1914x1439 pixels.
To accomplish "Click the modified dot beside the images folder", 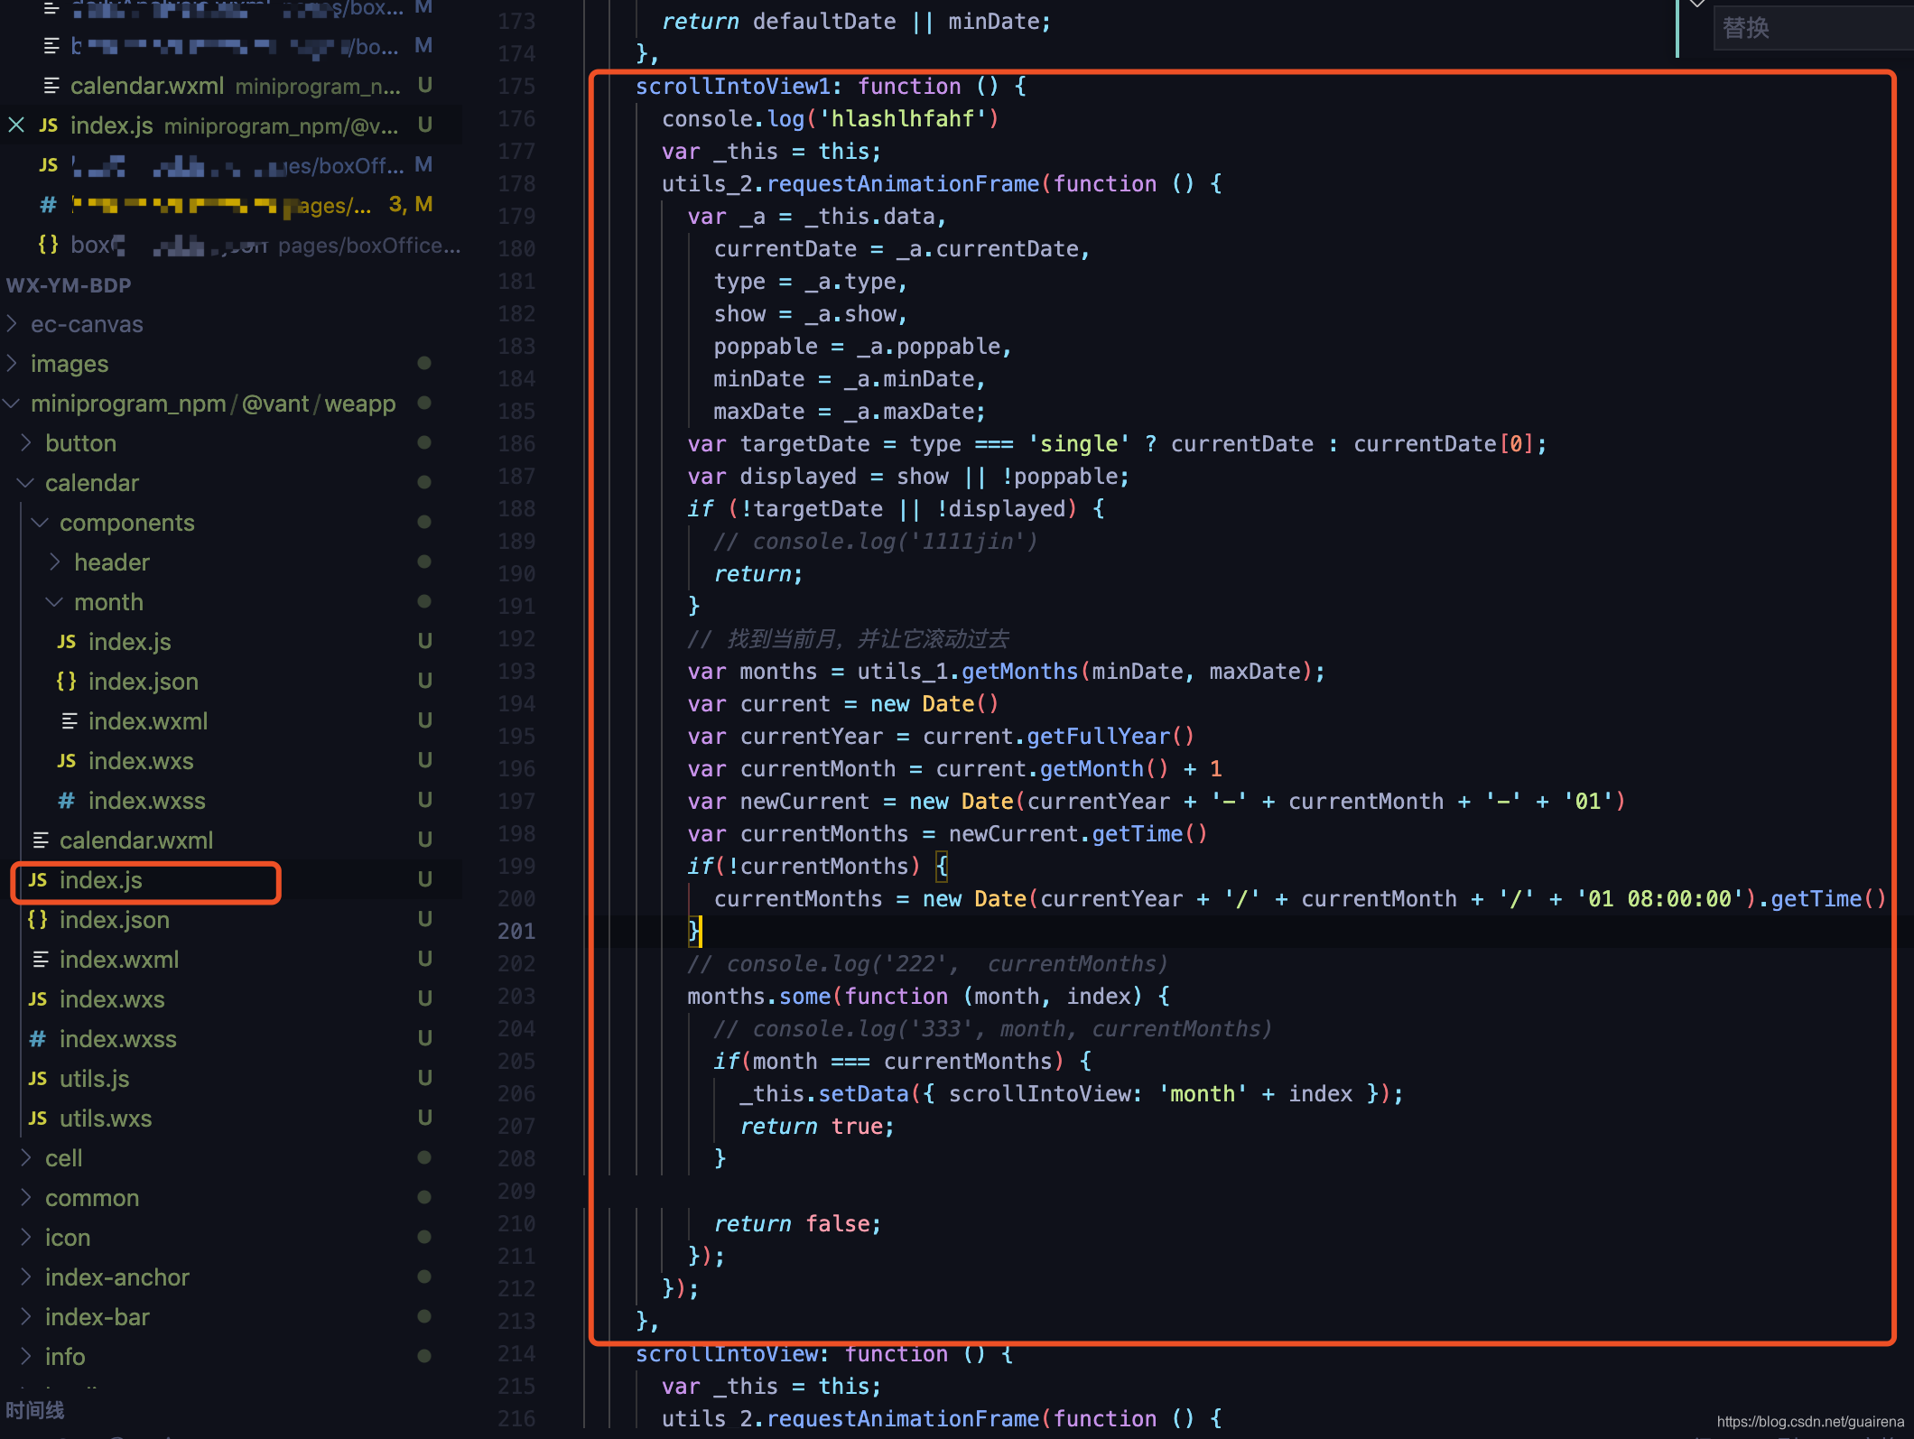I will (x=424, y=363).
